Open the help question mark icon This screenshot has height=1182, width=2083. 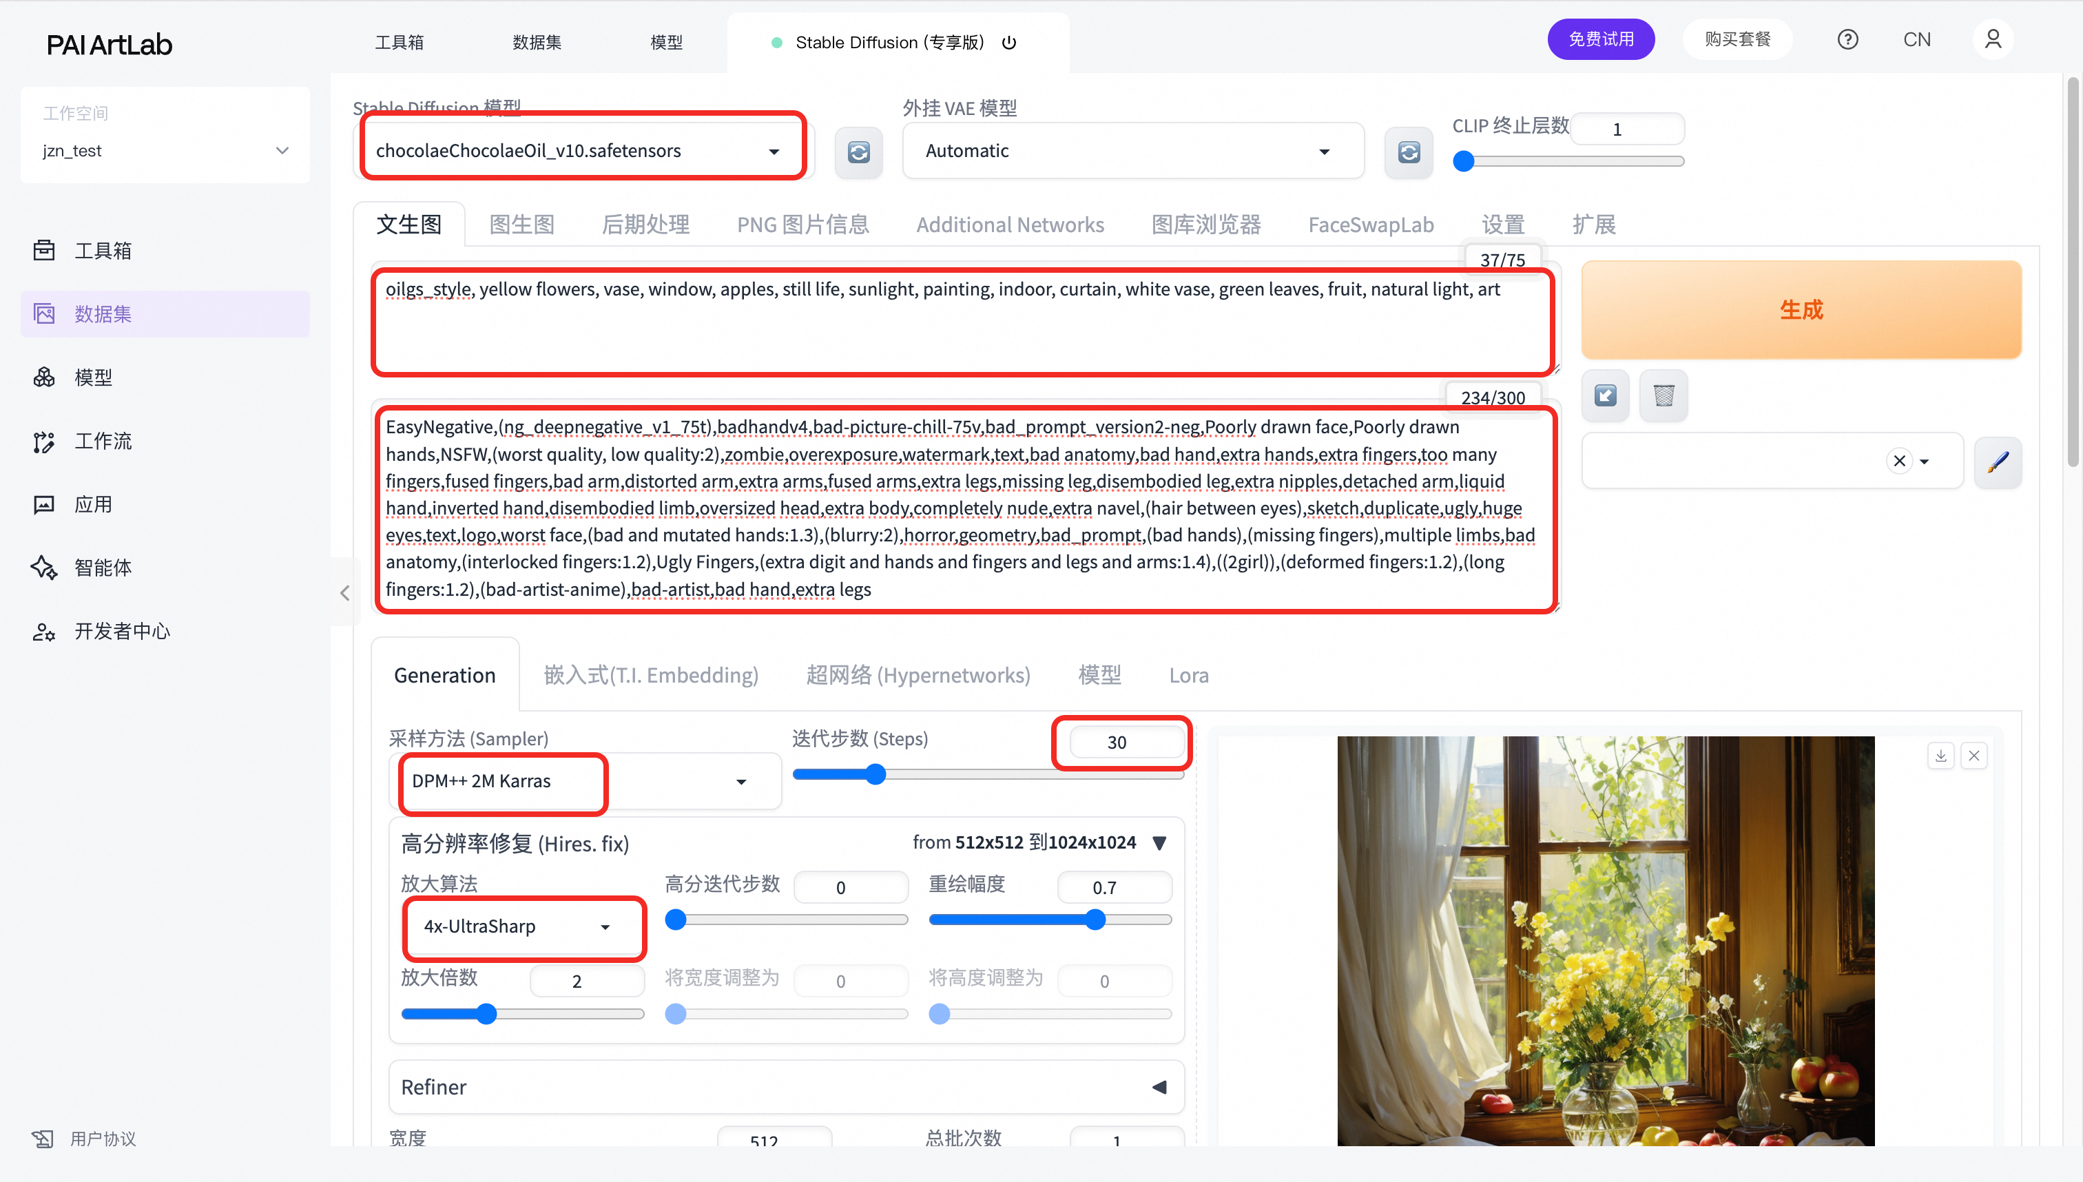[x=1847, y=40]
